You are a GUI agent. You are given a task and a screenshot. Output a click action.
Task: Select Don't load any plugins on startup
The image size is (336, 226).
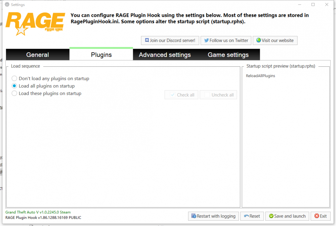coord(14,78)
